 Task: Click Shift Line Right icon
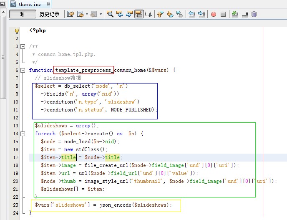coord(201,14)
